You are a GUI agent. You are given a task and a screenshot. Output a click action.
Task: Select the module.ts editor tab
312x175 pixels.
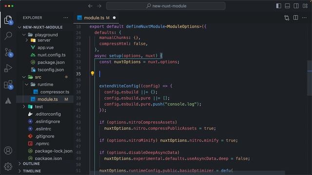tap(97, 18)
